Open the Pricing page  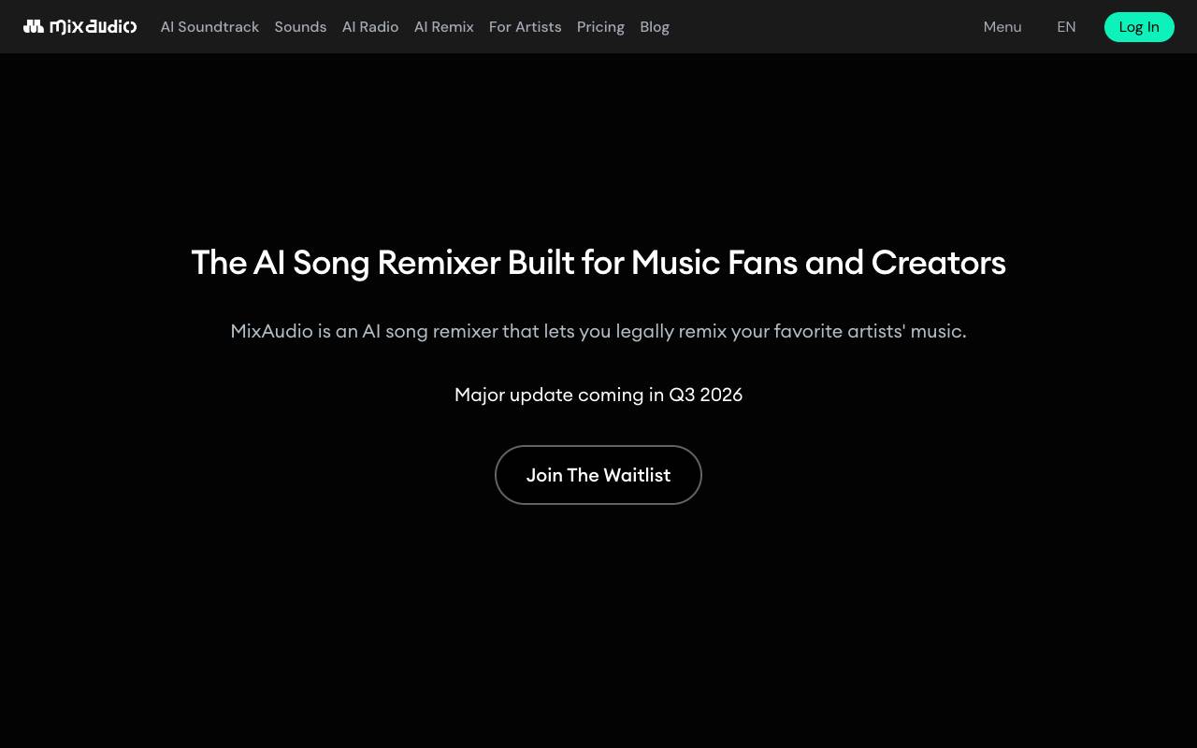click(x=600, y=26)
